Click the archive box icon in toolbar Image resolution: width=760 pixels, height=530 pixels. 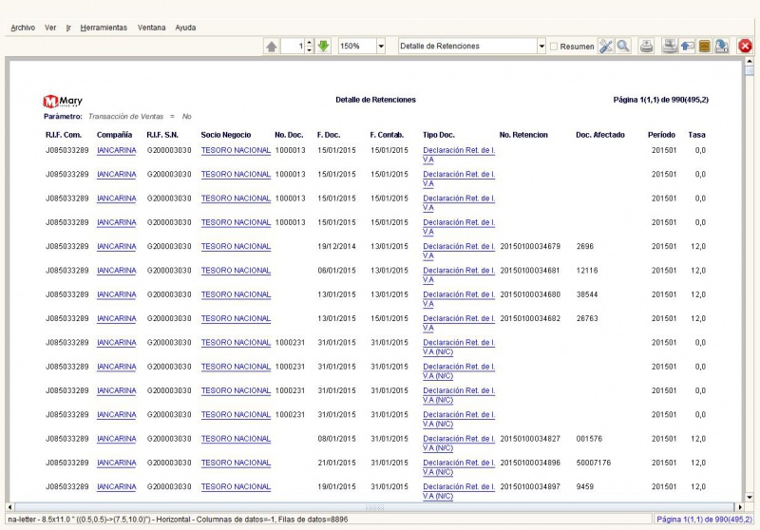(705, 46)
